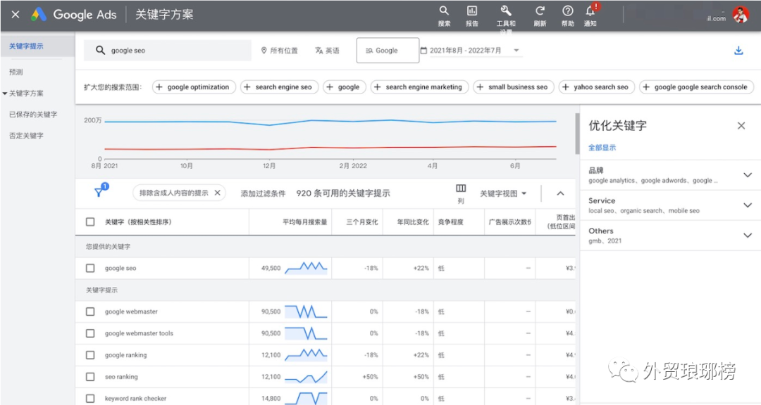Image resolution: width=761 pixels, height=405 pixels.
Task: Click the filter funnel icon
Action: (x=99, y=193)
